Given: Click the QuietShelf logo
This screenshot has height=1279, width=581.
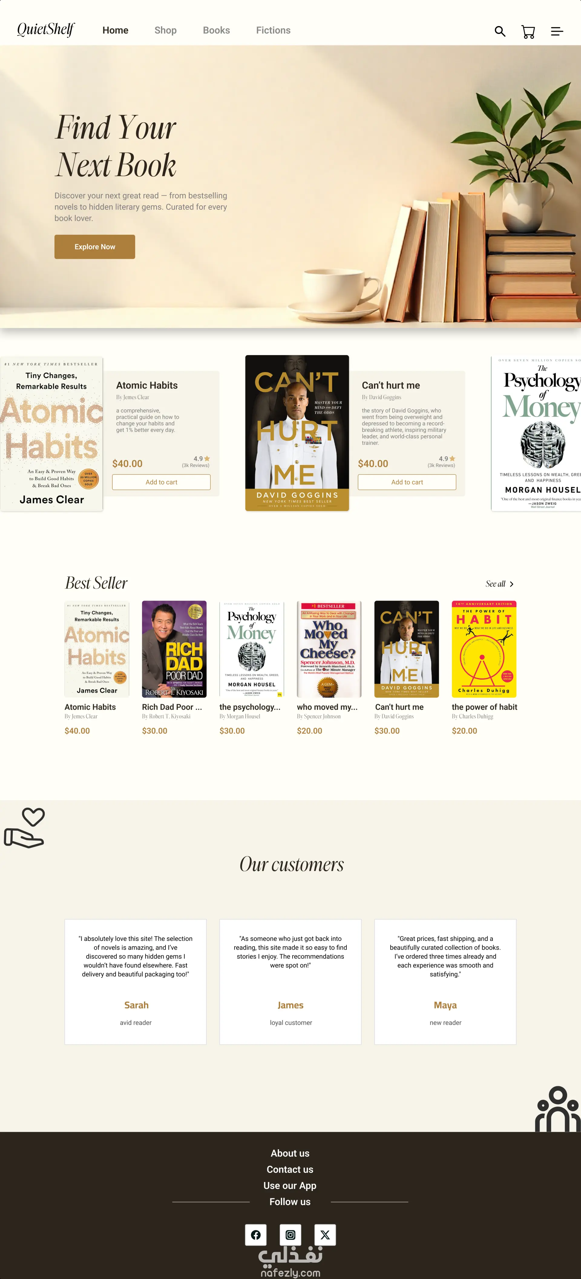Looking at the screenshot, I should [x=46, y=30].
